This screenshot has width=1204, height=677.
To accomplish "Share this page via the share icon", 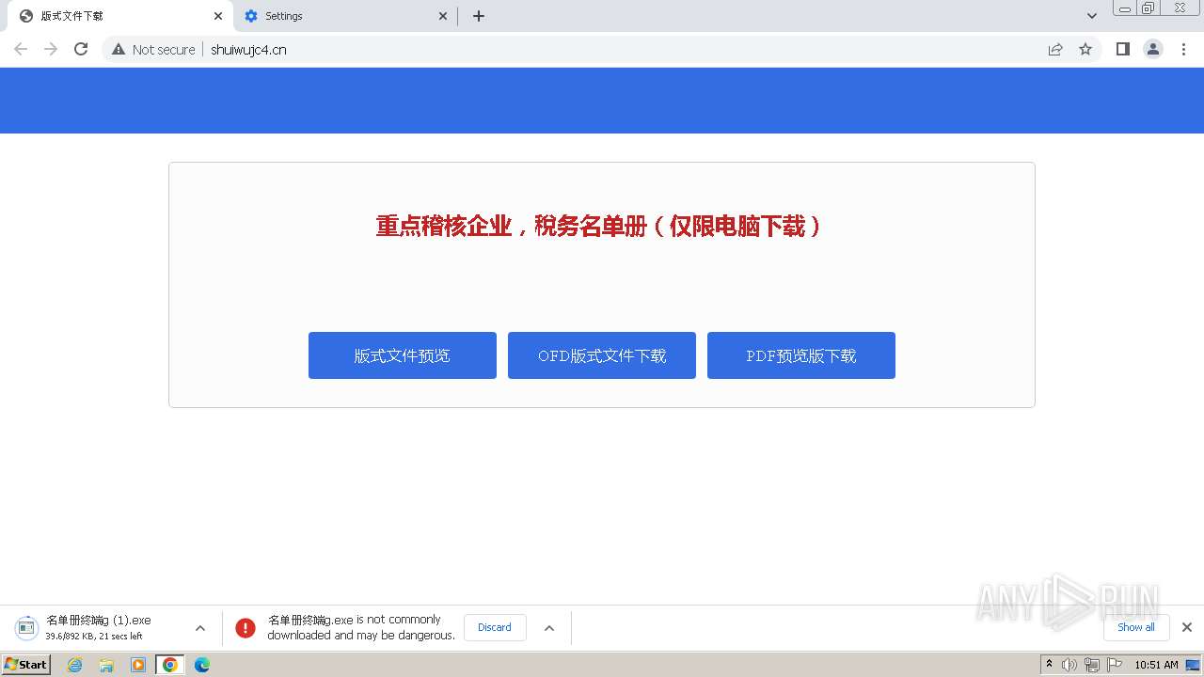I will (x=1055, y=49).
